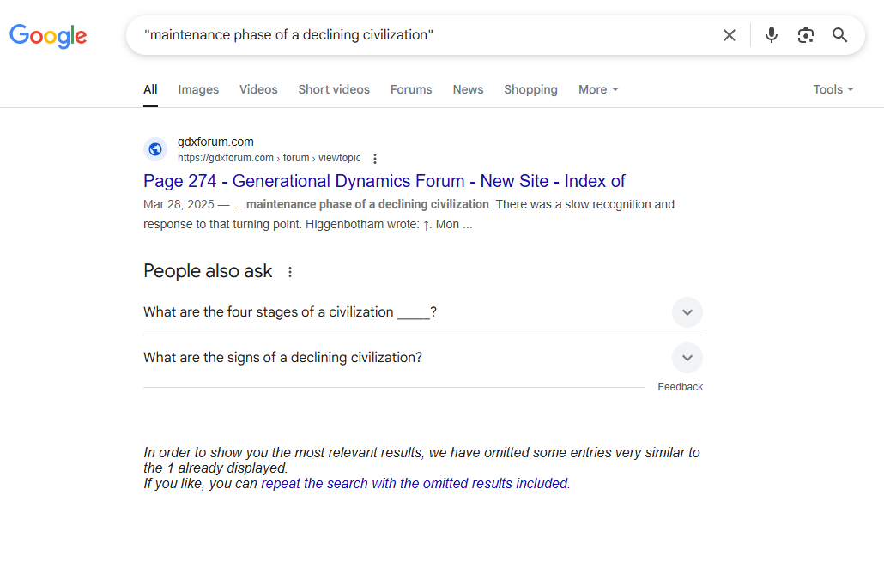Switch to the Images tab

tap(198, 89)
